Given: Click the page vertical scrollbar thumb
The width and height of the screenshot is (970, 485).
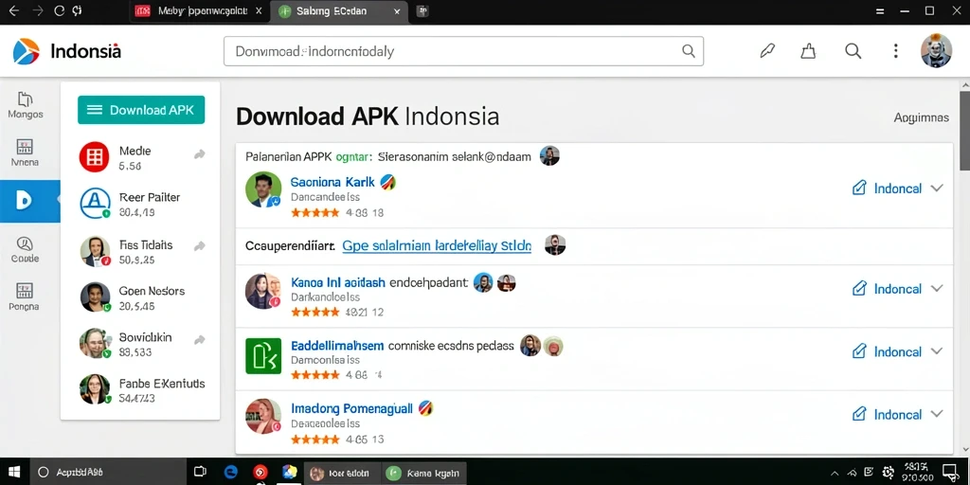Looking at the screenshot, I should click(964, 130).
